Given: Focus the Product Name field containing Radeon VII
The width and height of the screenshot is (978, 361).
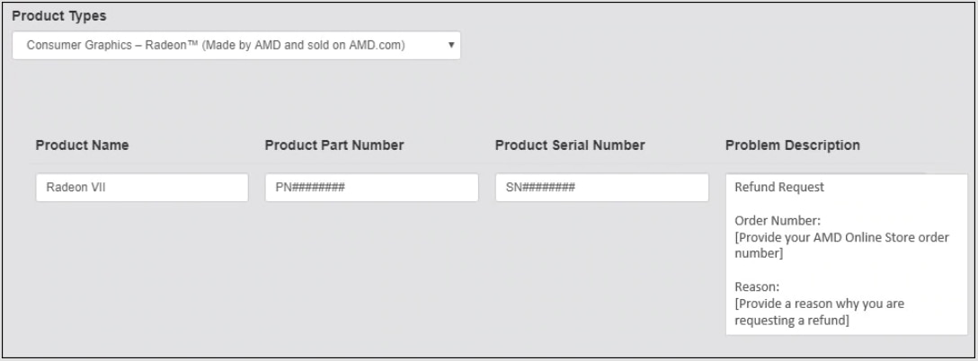Looking at the screenshot, I should point(142,187).
